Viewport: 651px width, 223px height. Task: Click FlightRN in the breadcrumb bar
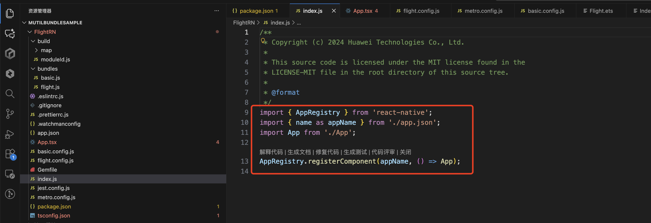click(x=244, y=23)
